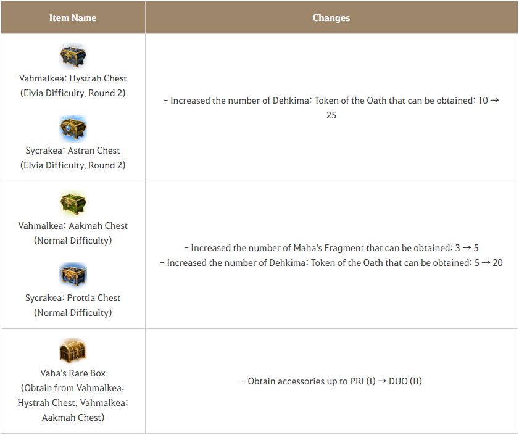The width and height of the screenshot is (519, 435).
Task: Select the Vahmalkea: Hystrah Chest name text
Action: point(73,78)
